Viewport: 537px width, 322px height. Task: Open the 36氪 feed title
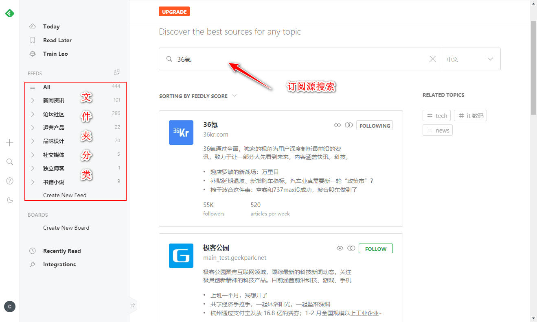[210, 125]
